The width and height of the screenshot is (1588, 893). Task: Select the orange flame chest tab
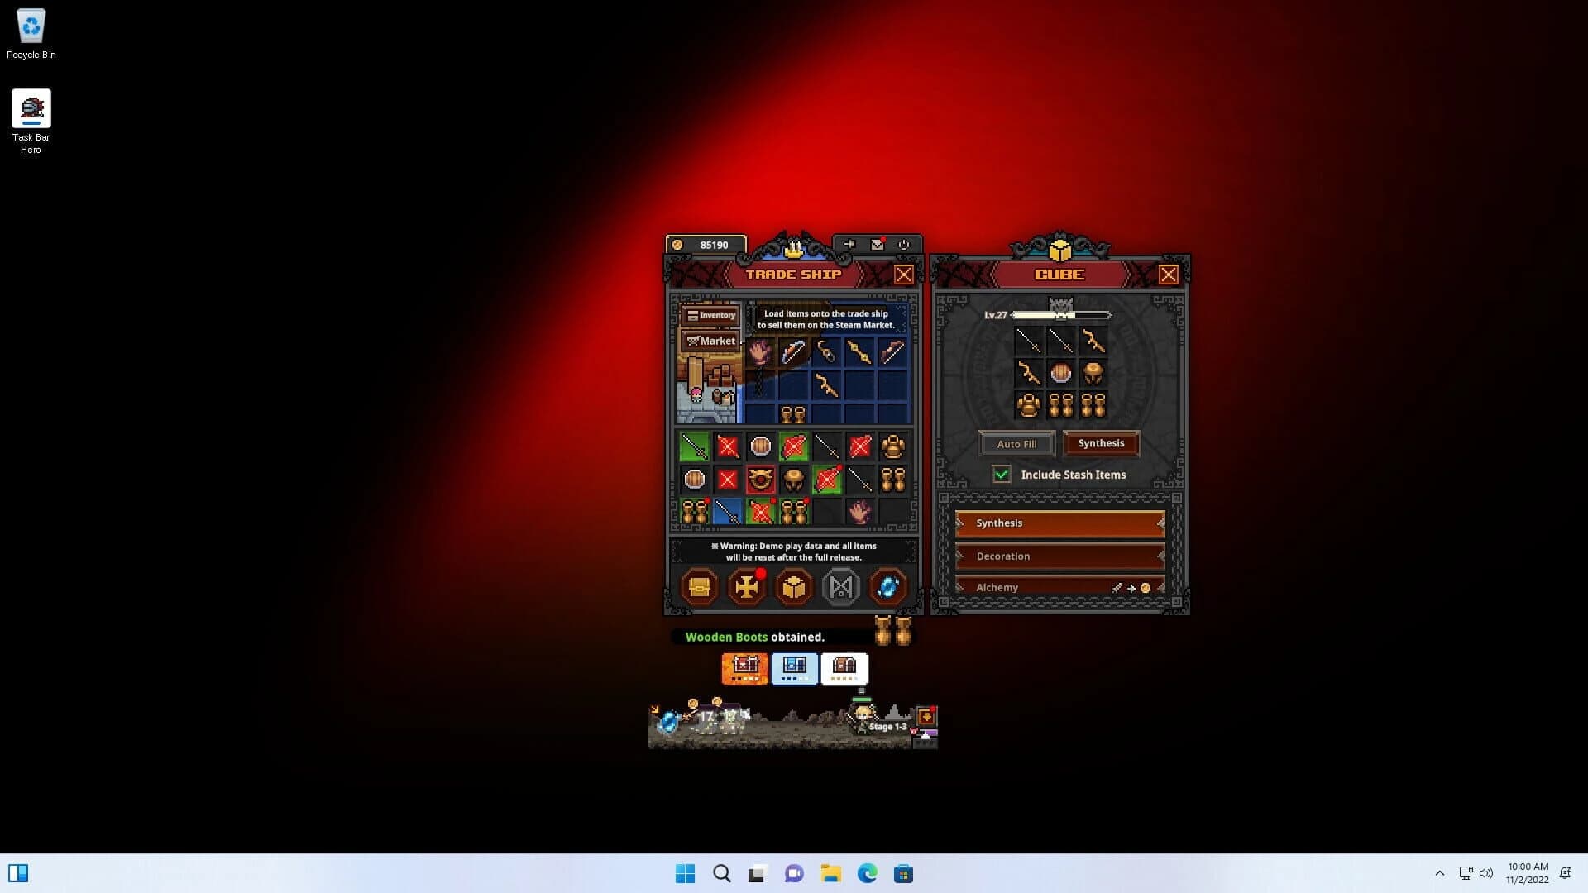pyautogui.click(x=745, y=669)
